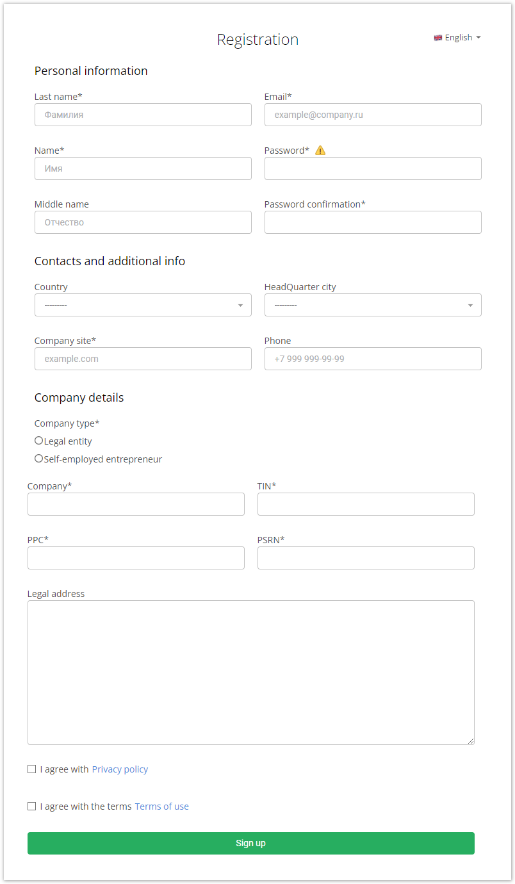The width and height of the screenshot is (515, 884).
Task: Click the TIN input field
Action: (x=366, y=504)
